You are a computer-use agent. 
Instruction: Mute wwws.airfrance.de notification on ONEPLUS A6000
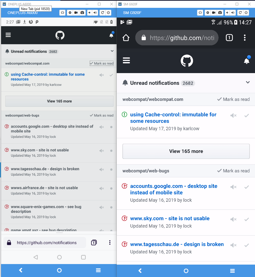pos(102,189)
